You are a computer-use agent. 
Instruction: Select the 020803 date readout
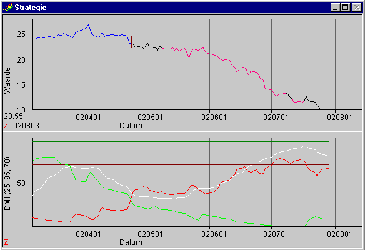[26, 126]
